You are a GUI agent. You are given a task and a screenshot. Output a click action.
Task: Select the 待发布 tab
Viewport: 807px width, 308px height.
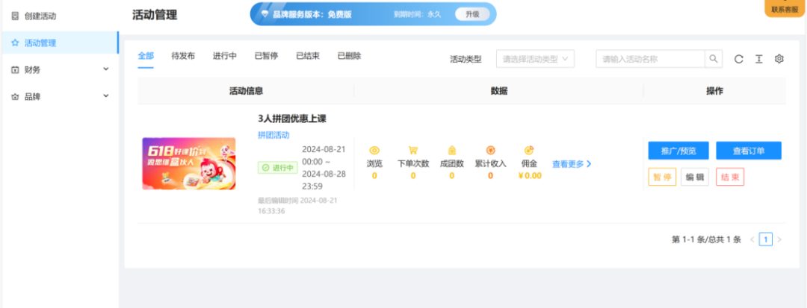[x=183, y=56]
